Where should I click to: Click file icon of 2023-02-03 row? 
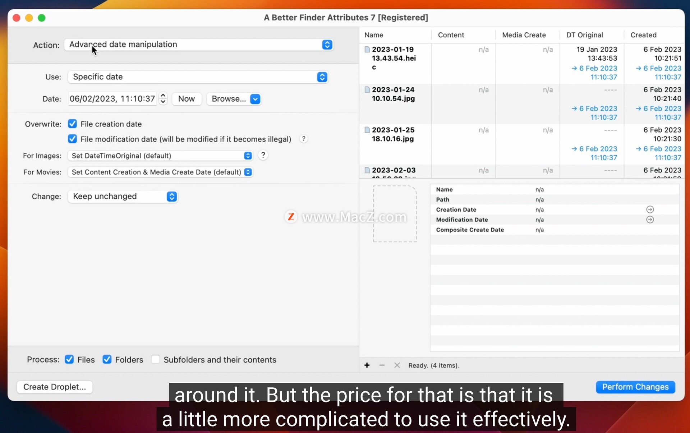[367, 170]
